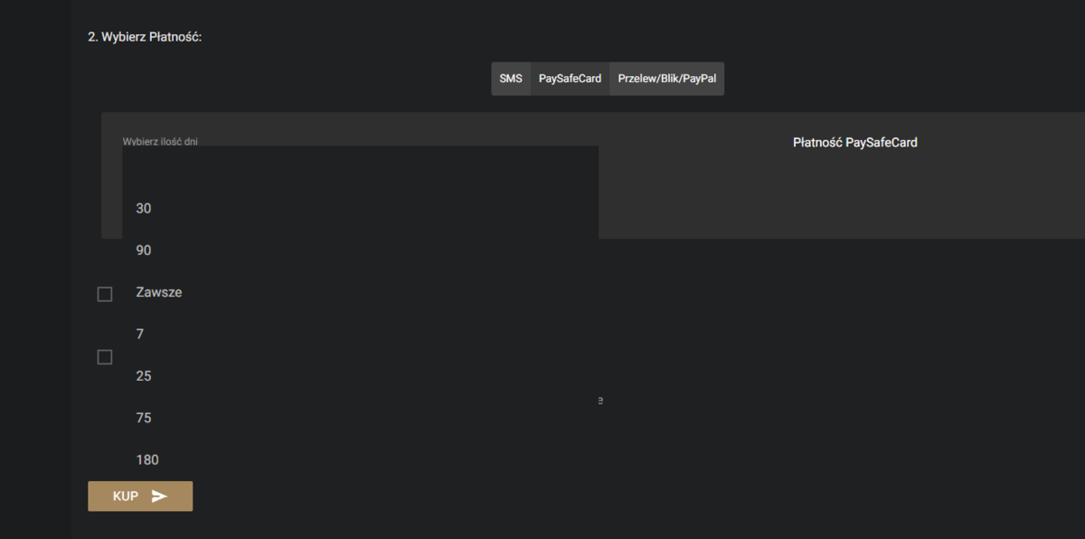Screen dimensions: 1085x539
Task: Select the blank top dropdown entry
Action: pyautogui.click(x=360, y=166)
